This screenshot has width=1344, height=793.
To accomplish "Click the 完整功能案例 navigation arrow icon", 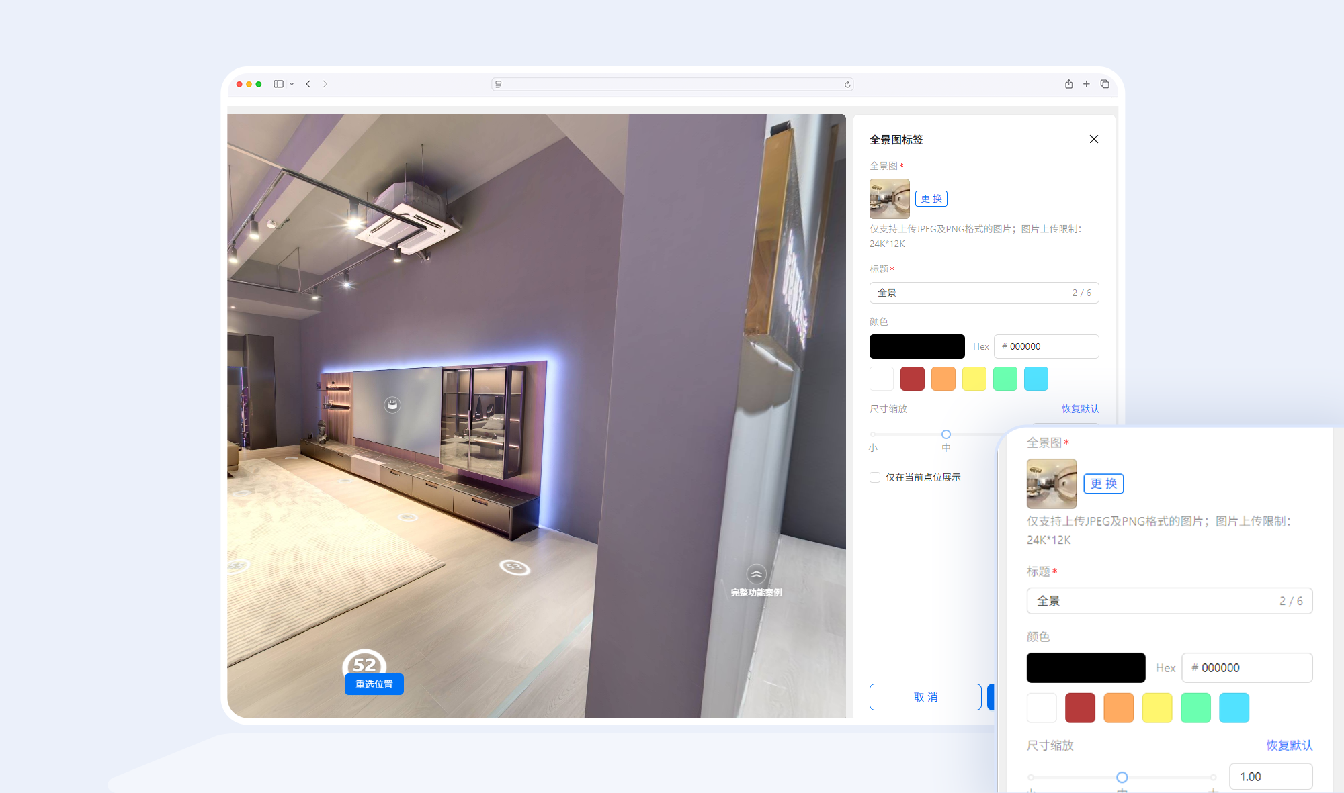I will [x=757, y=574].
